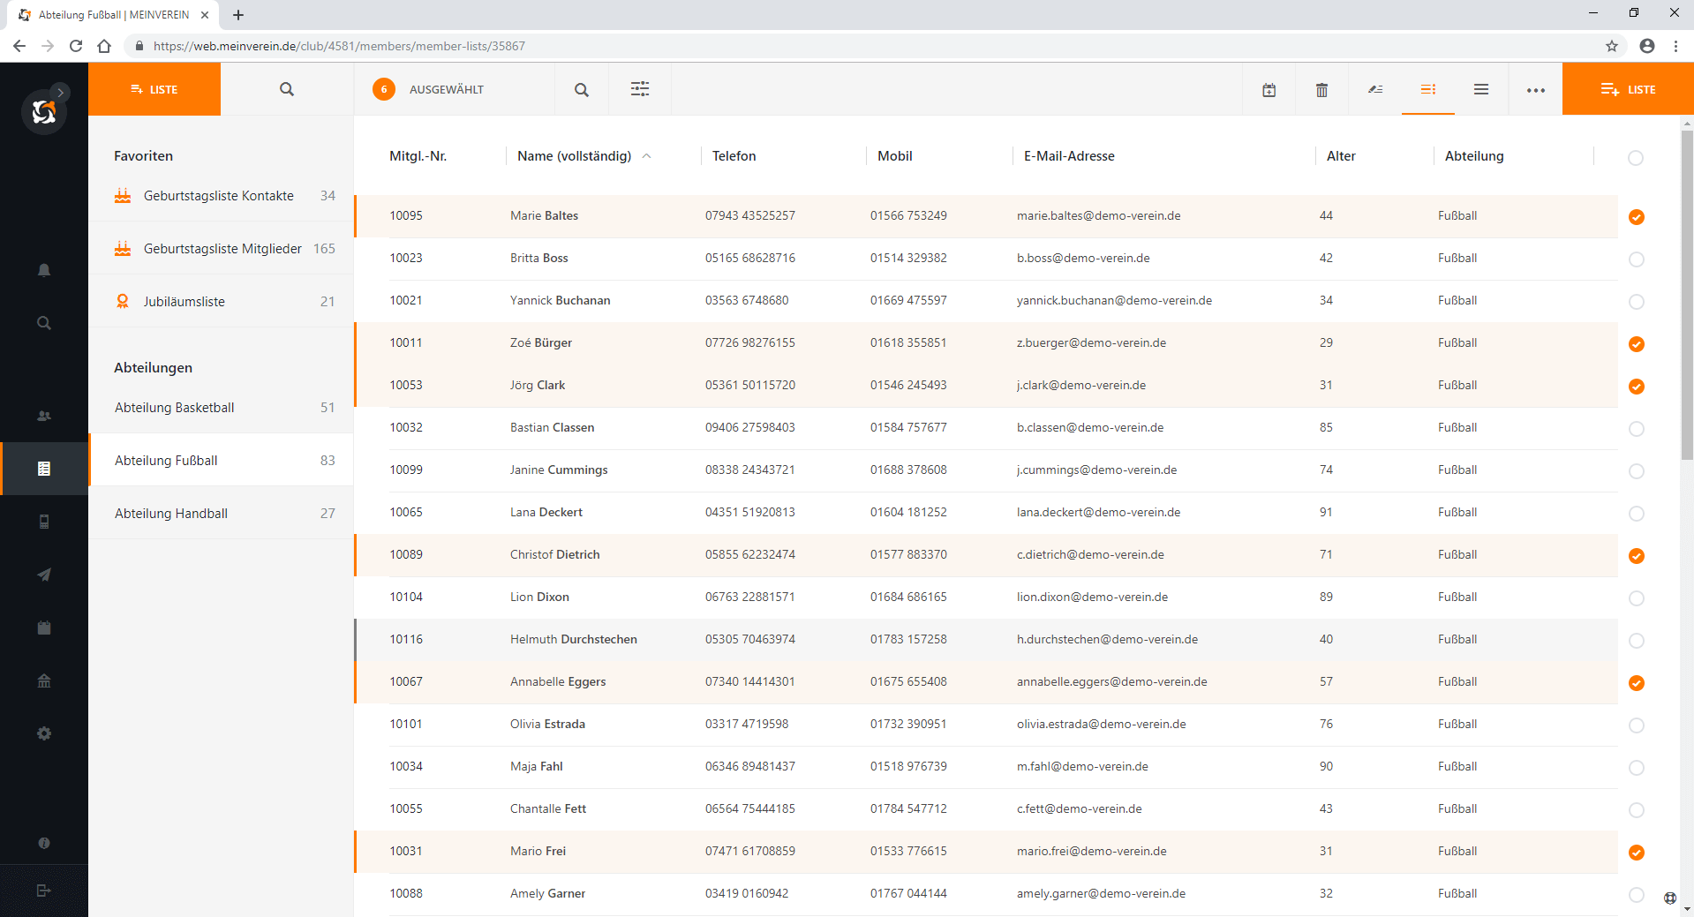1694x917 pixels.
Task: Click the edit pencil toolbar icon
Action: (x=1375, y=89)
